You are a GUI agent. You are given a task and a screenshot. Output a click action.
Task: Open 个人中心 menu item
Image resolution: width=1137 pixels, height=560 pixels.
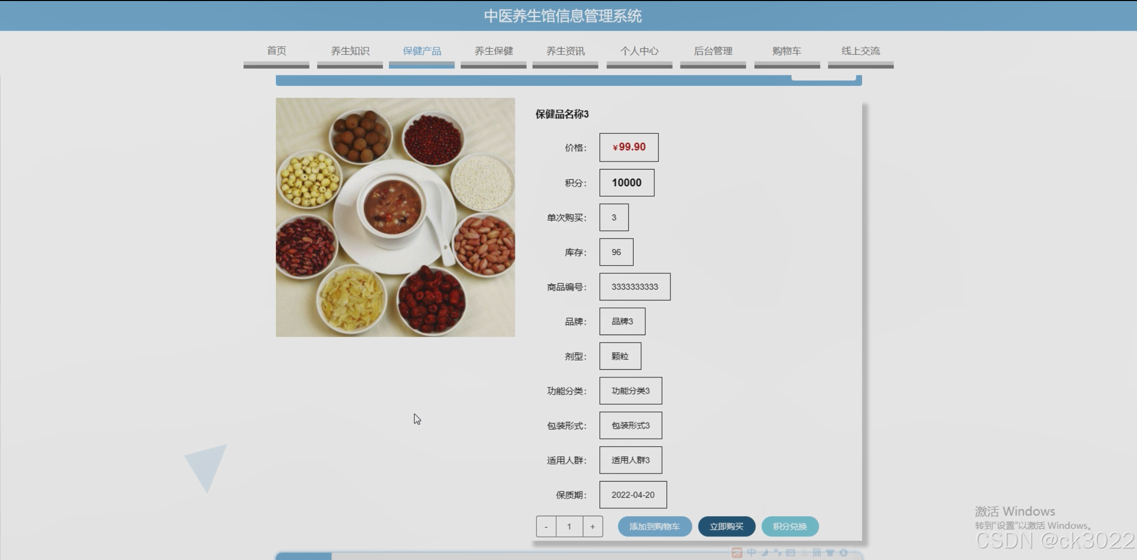639,51
